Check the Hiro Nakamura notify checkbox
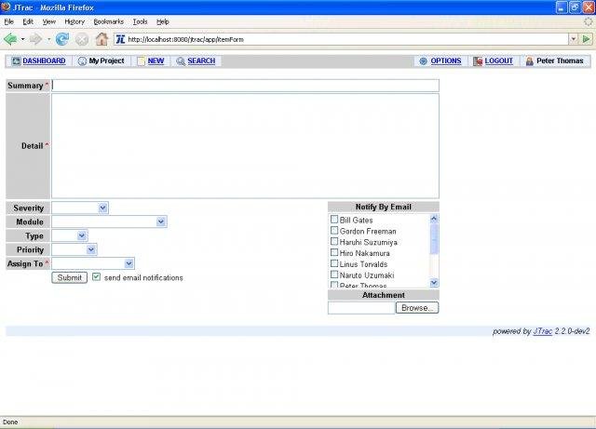596x429 pixels. [334, 252]
